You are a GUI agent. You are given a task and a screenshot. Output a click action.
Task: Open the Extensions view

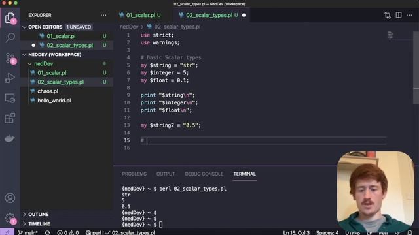[x=10, y=118]
